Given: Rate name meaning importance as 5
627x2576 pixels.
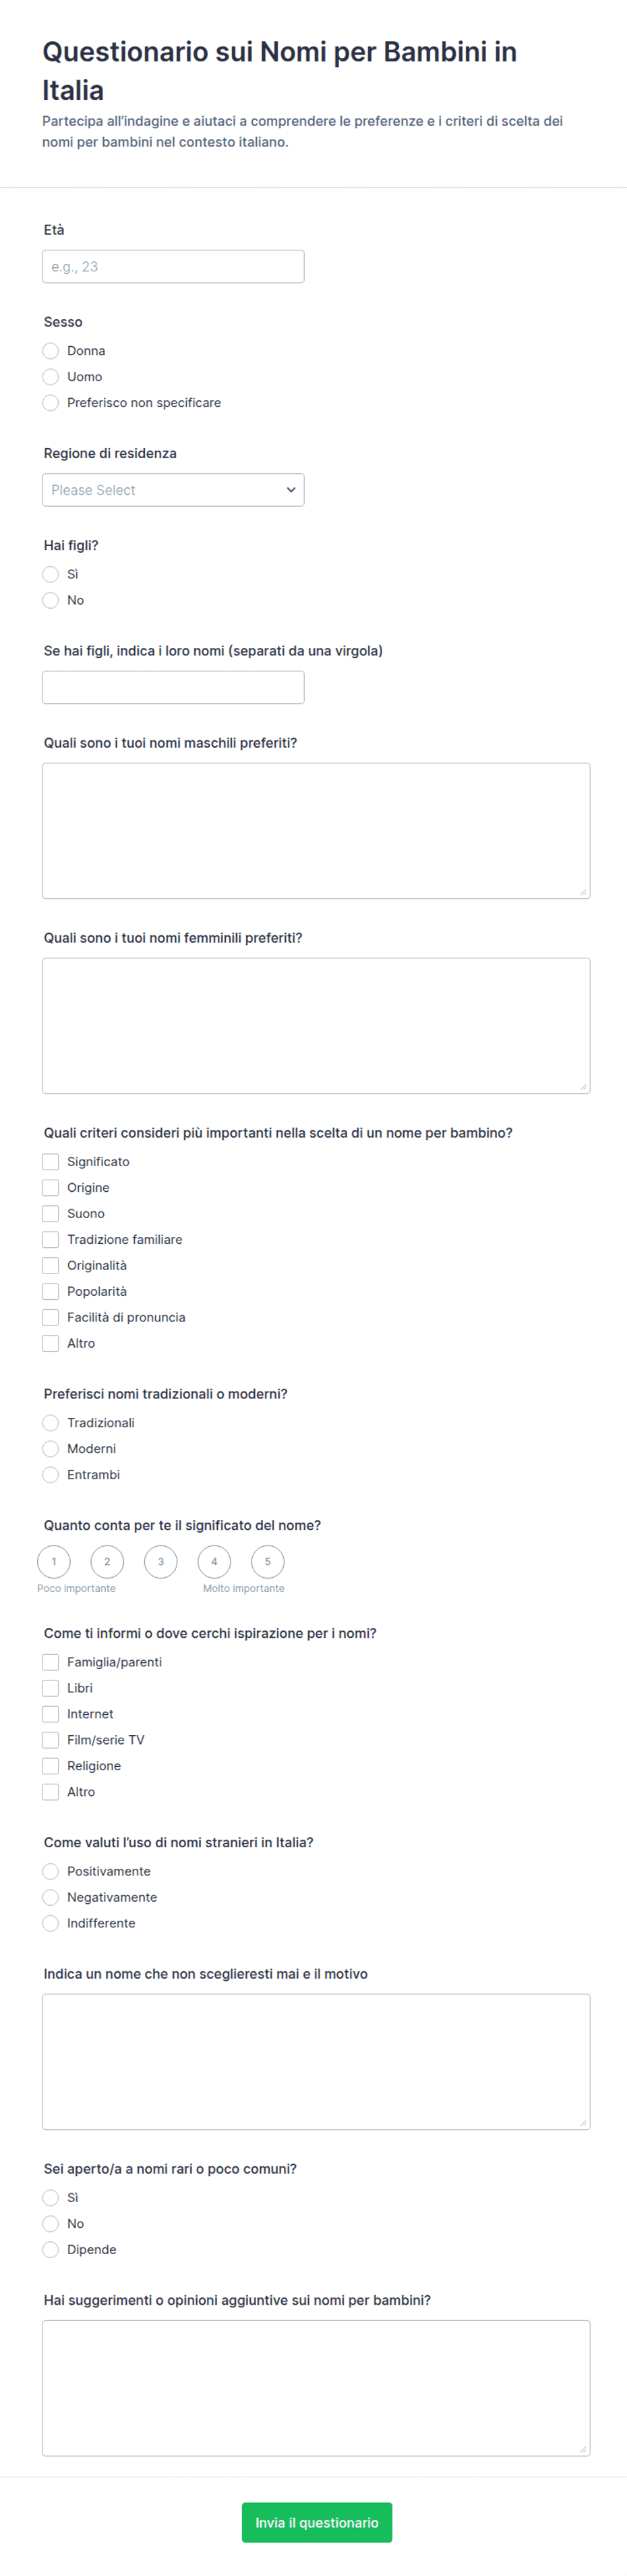Looking at the screenshot, I should pos(268,1562).
